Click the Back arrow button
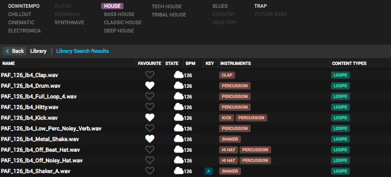This screenshot has height=177, width=391. pyautogui.click(x=15, y=51)
